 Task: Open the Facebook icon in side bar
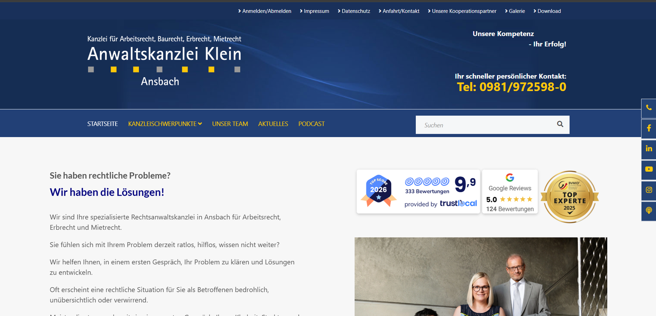click(x=649, y=128)
